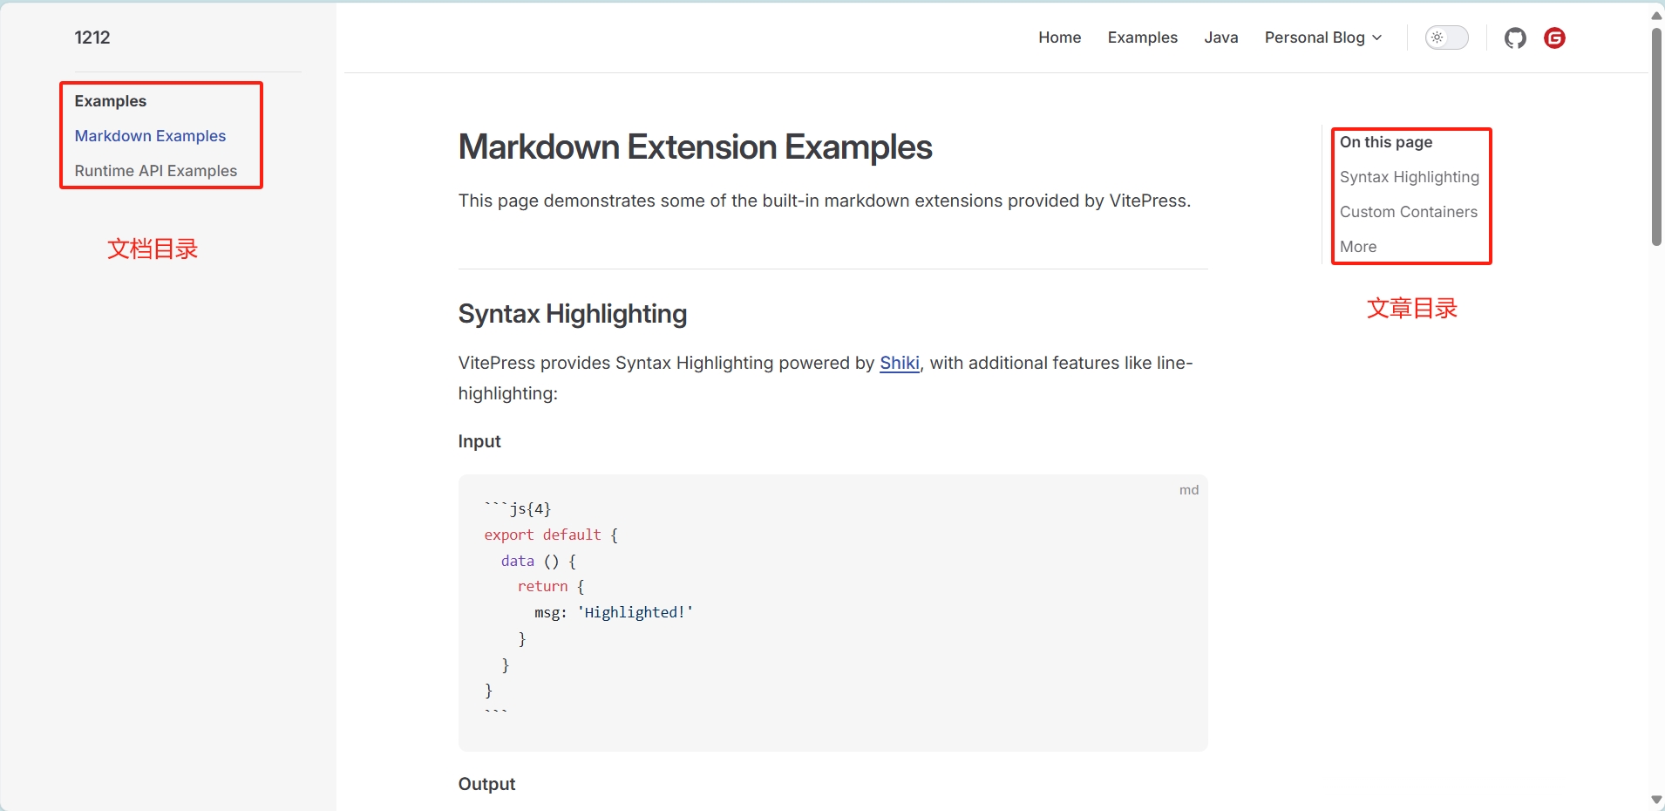Image resolution: width=1665 pixels, height=811 pixels.
Task: Open Runtime API Examples in the sidebar
Action: pos(155,171)
